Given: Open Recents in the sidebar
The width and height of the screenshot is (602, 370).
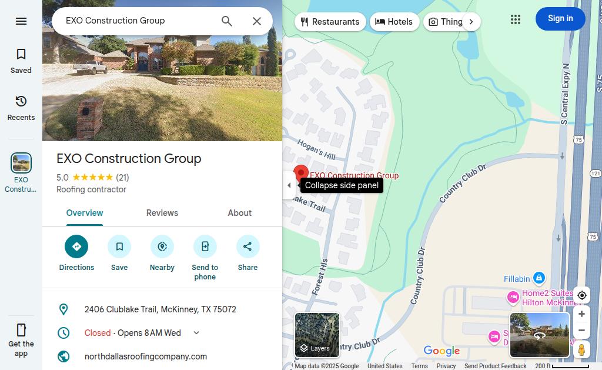Looking at the screenshot, I should pos(21,108).
